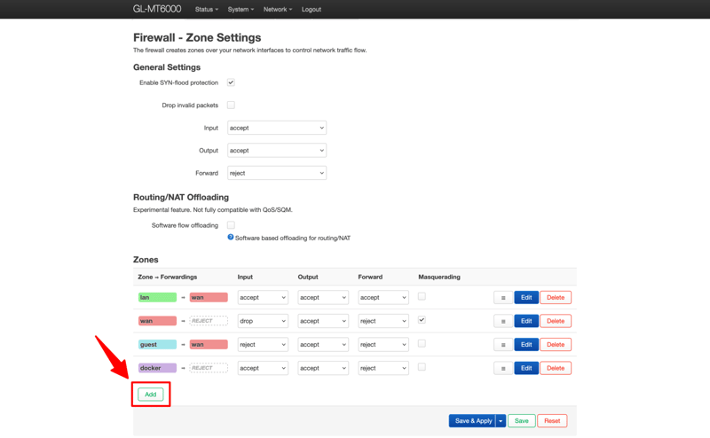This screenshot has height=438, width=710.
Task: Click the drag handle icon for docker zone
Action: point(502,368)
